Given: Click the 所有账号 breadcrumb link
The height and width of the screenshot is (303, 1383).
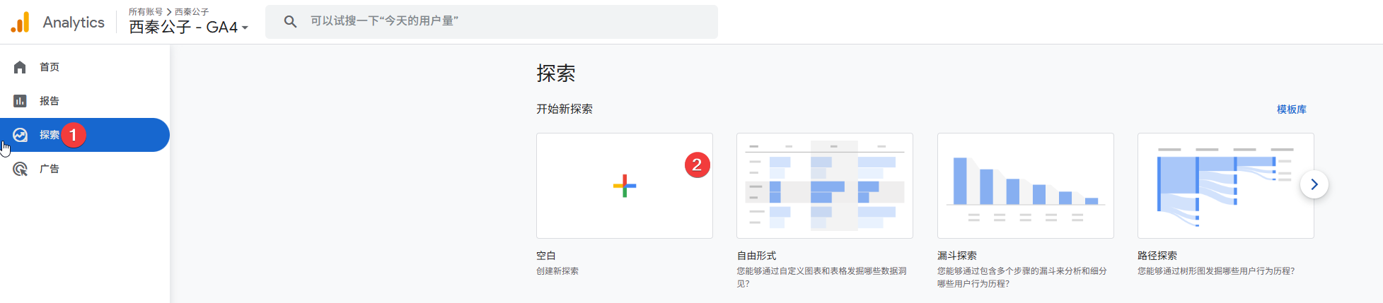Looking at the screenshot, I should (145, 12).
